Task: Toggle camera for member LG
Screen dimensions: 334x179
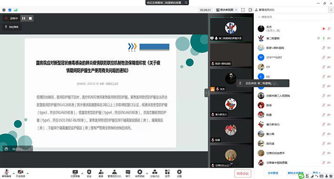Action: pos(329,77)
